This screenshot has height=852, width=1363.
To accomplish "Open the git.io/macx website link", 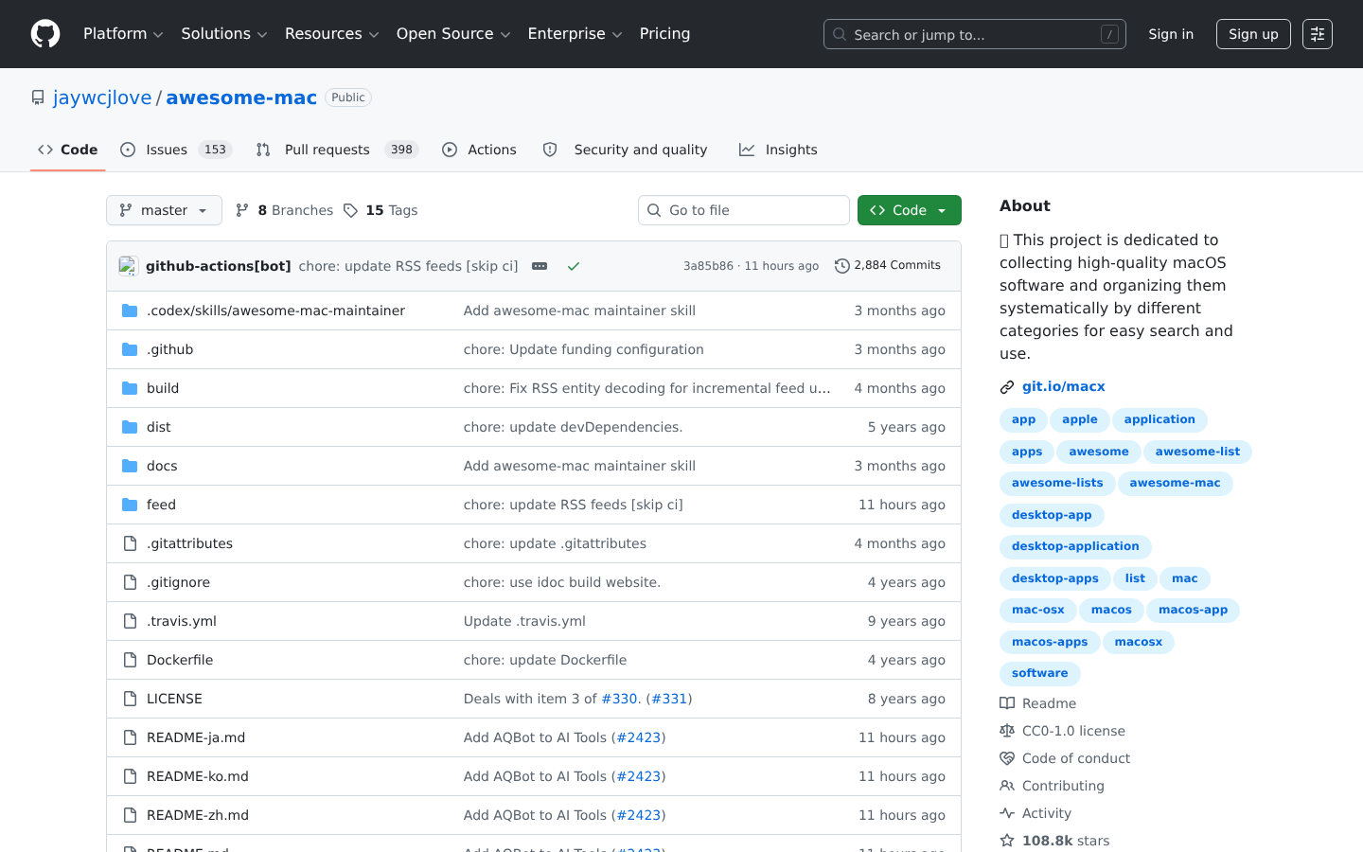I will pyautogui.click(x=1064, y=386).
